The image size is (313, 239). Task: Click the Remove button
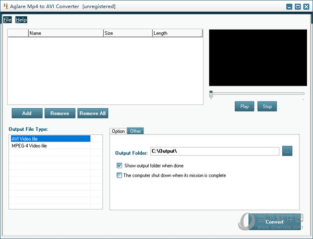tap(60, 113)
